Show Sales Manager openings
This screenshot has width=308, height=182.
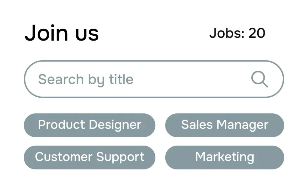point(224,125)
